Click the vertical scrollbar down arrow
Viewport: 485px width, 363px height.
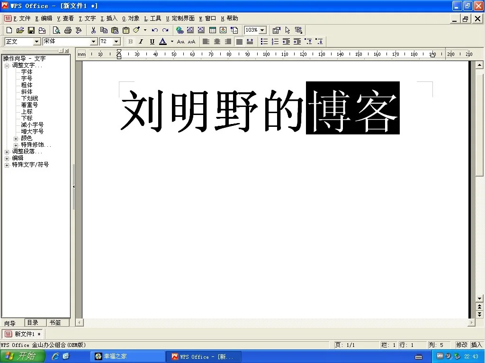click(479, 298)
